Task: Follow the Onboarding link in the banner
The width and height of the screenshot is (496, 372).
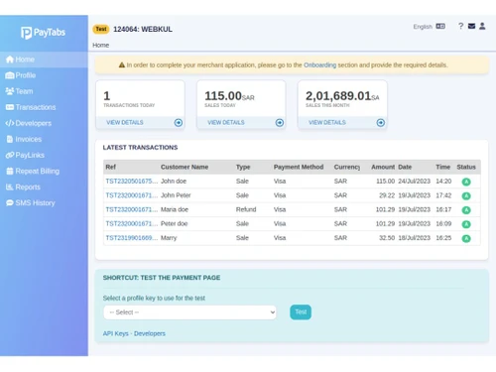Action: point(319,65)
